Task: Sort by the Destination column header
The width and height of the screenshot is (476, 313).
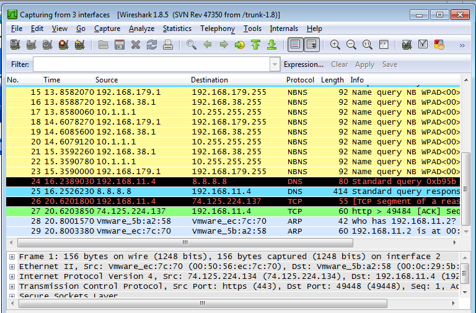Action: tap(237, 80)
